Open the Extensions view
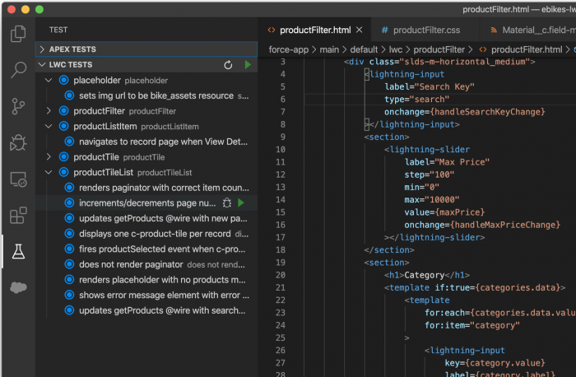 [x=18, y=216]
